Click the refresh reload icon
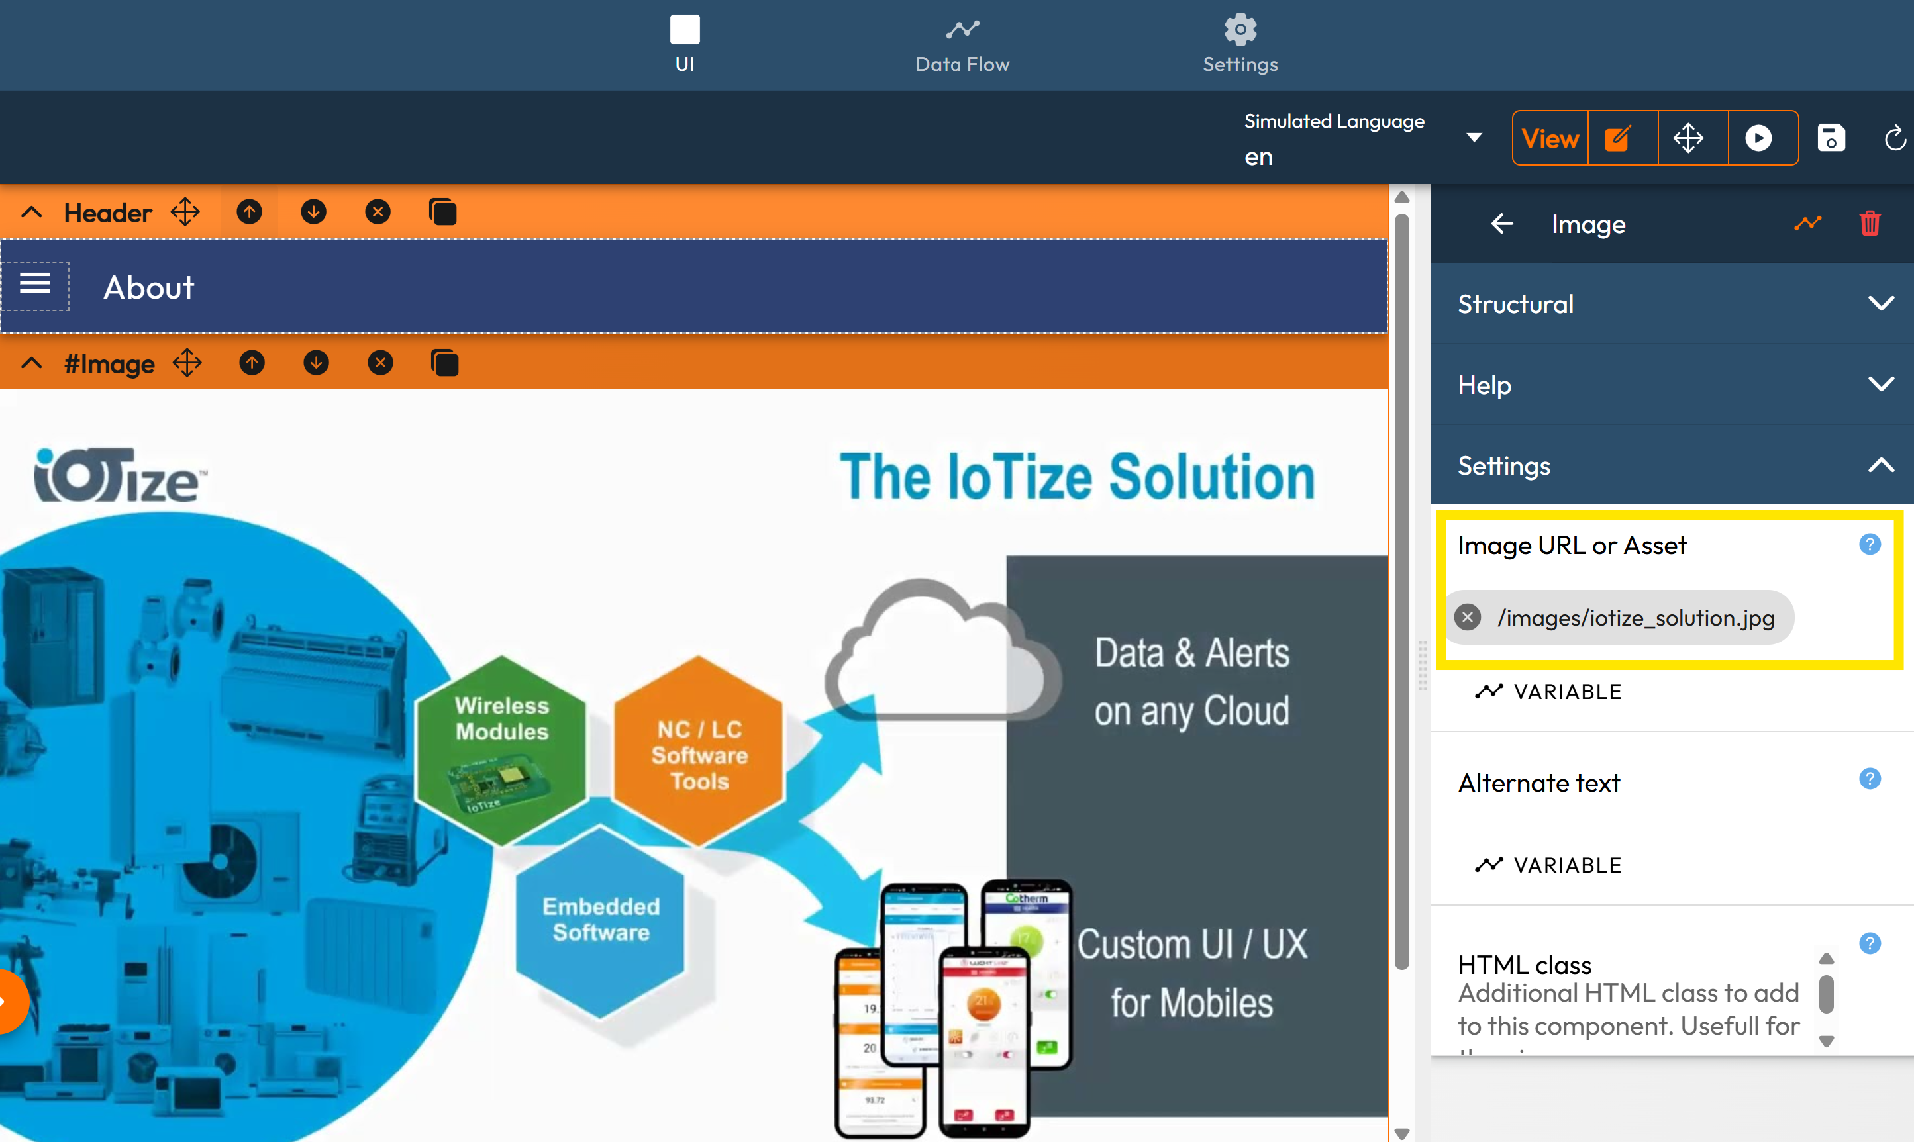Viewport: 1914px width, 1142px height. (x=1894, y=138)
